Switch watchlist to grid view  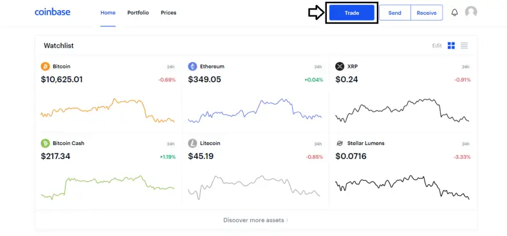tap(451, 46)
